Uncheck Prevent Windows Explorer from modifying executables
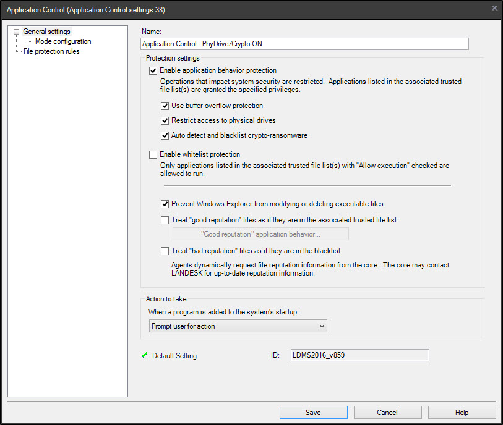503x425 pixels. pyautogui.click(x=165, y=204)
